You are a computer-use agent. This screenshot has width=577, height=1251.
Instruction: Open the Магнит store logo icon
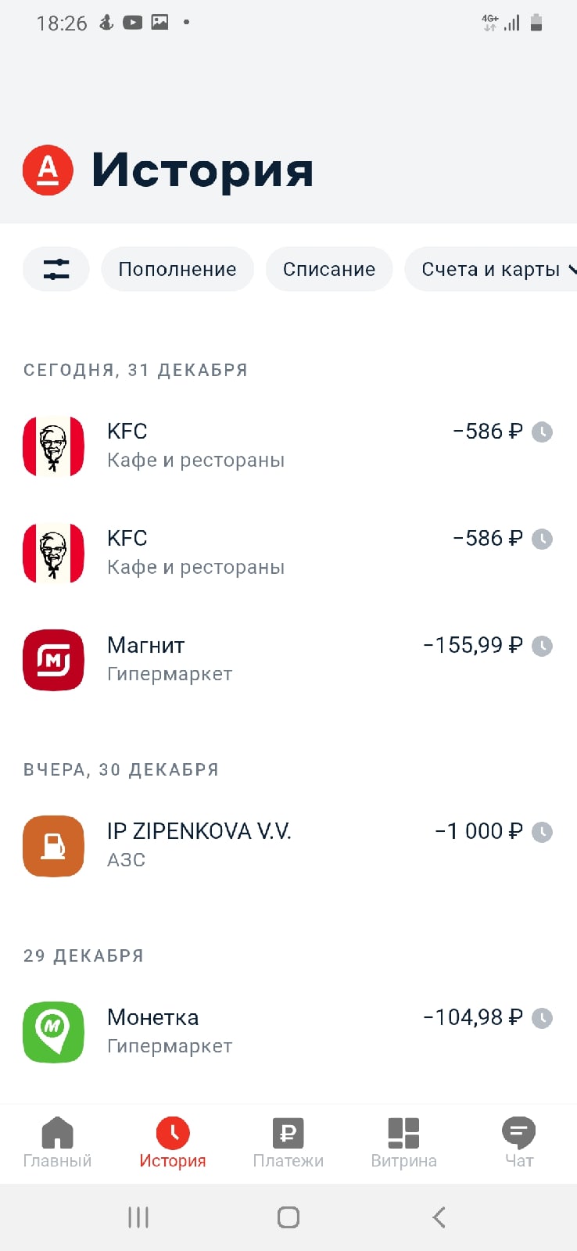(x=53, y=660)
